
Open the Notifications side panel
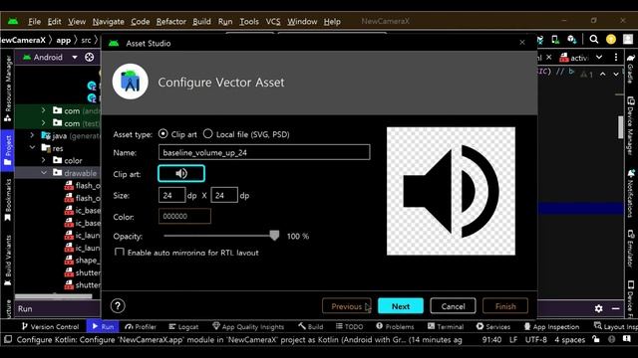[631, 194]
